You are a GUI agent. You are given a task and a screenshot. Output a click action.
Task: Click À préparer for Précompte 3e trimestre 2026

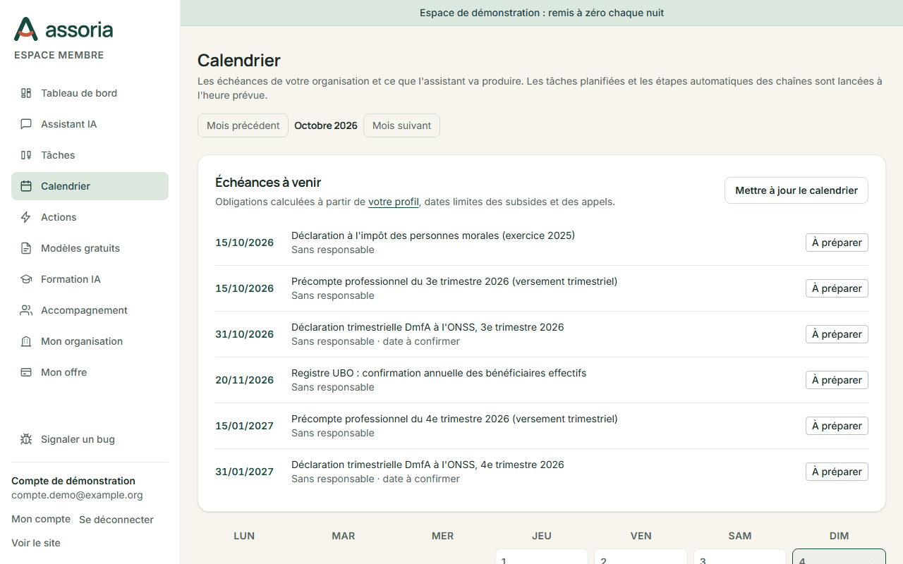pos(837,288)
